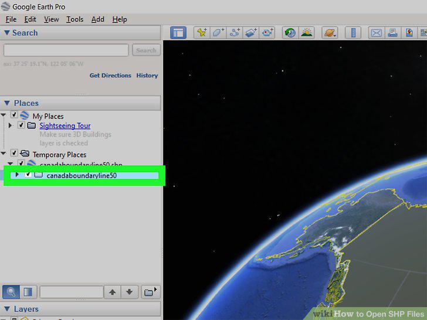Show sunlight across the landscape icon
The width and height of the screenshot is (427, 320).
click(x=307, y=33)
